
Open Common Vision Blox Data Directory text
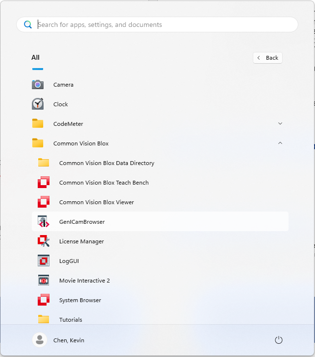(x=107, y=163)
